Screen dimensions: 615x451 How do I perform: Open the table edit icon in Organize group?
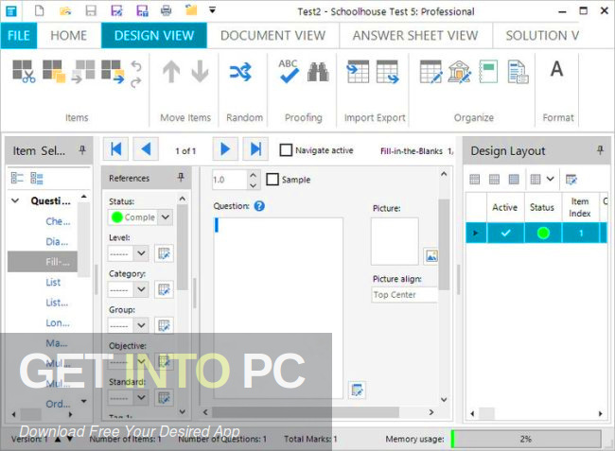pyautogui.click(x=430, y=71)
